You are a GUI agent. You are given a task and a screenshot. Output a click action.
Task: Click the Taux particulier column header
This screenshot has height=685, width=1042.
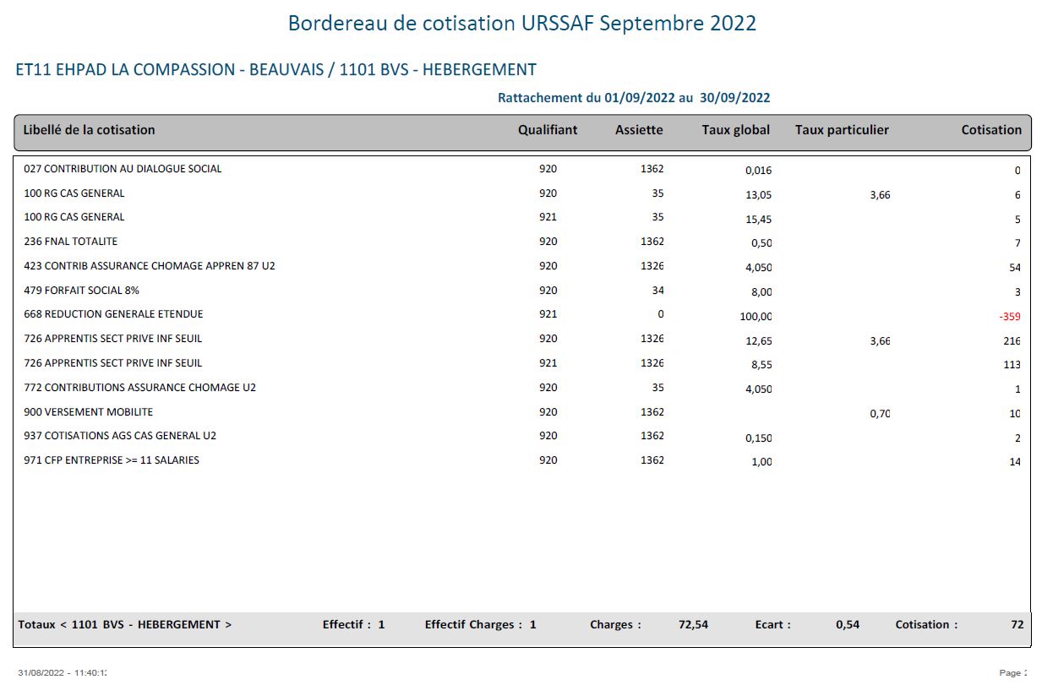tap(842, 130)
